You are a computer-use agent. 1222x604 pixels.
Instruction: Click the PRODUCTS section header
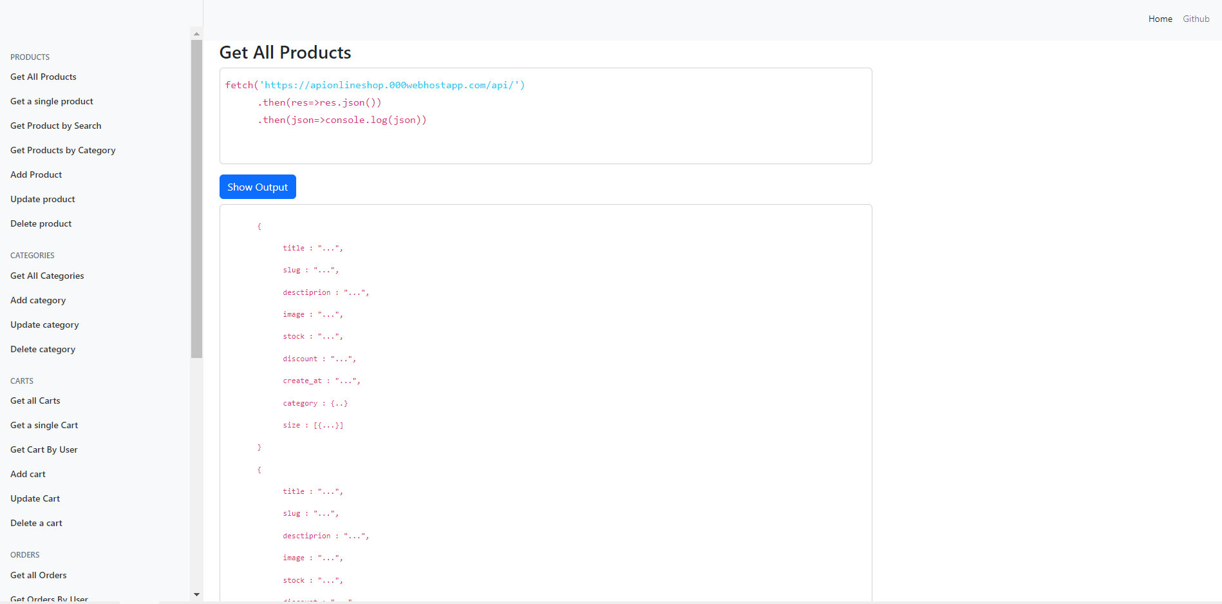click(x=30, y=57)
